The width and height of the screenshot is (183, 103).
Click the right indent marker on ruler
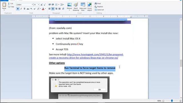[131, 17]
